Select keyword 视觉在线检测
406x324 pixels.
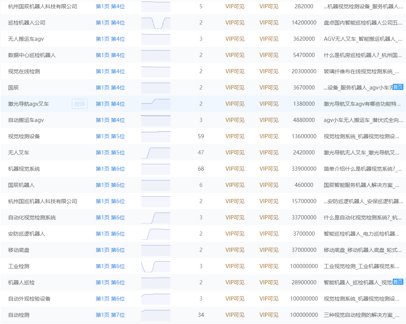tap(24, 71)
